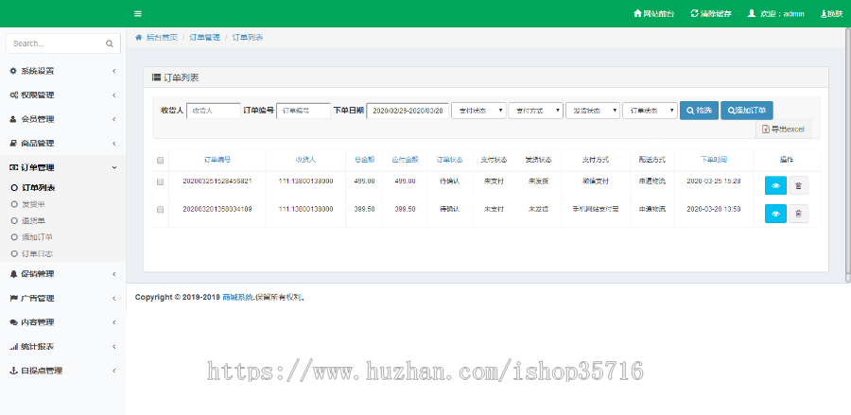View first order using eye icon
851x415 pixels.
[774, 186]
